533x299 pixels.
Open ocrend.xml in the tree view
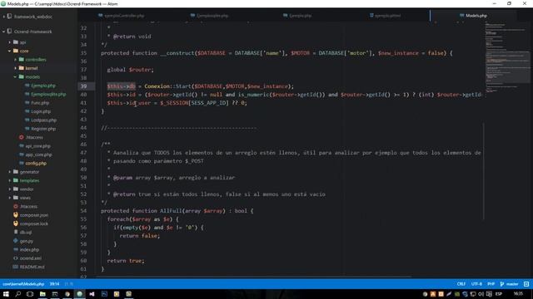pyautogui.click(x=31, y=258)
